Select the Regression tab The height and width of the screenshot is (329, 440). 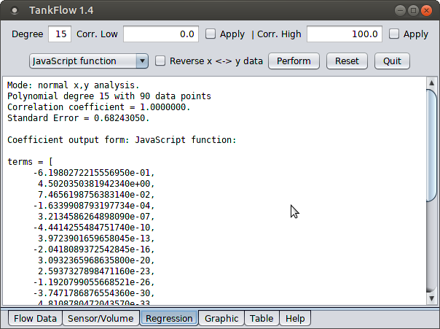coord(169,319)
